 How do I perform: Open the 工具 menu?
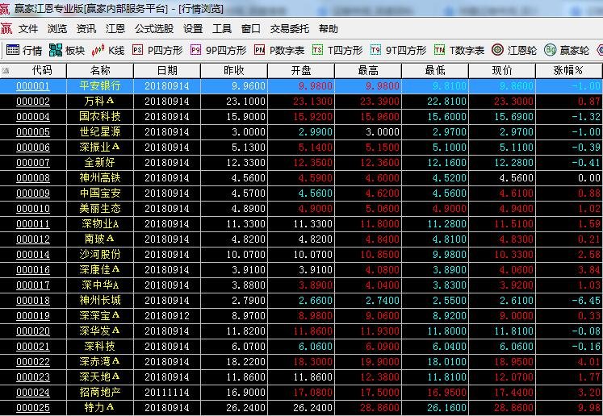(222, 29)
